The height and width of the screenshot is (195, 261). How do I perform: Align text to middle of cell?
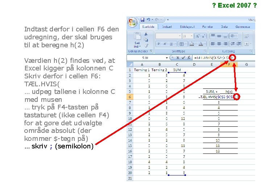219,36
